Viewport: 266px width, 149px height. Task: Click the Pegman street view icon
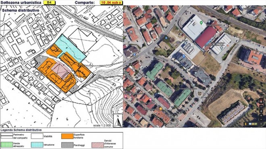click(x=245, y=124)
